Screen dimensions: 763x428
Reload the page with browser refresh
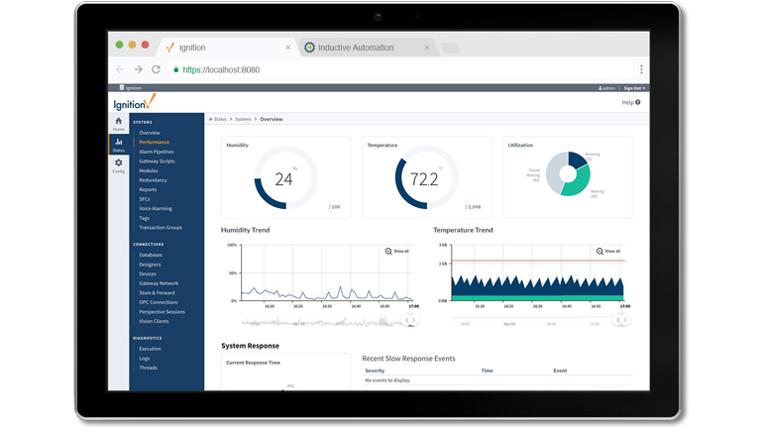(157, 69)
